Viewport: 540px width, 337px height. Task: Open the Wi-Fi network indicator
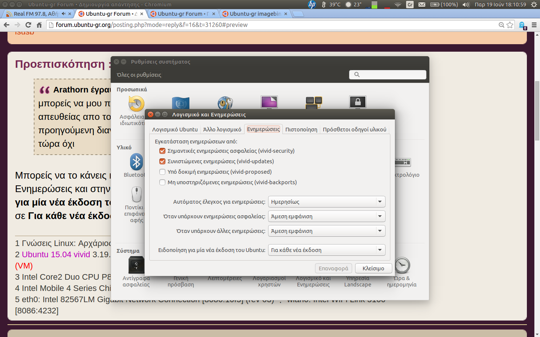tap(398, 4)
